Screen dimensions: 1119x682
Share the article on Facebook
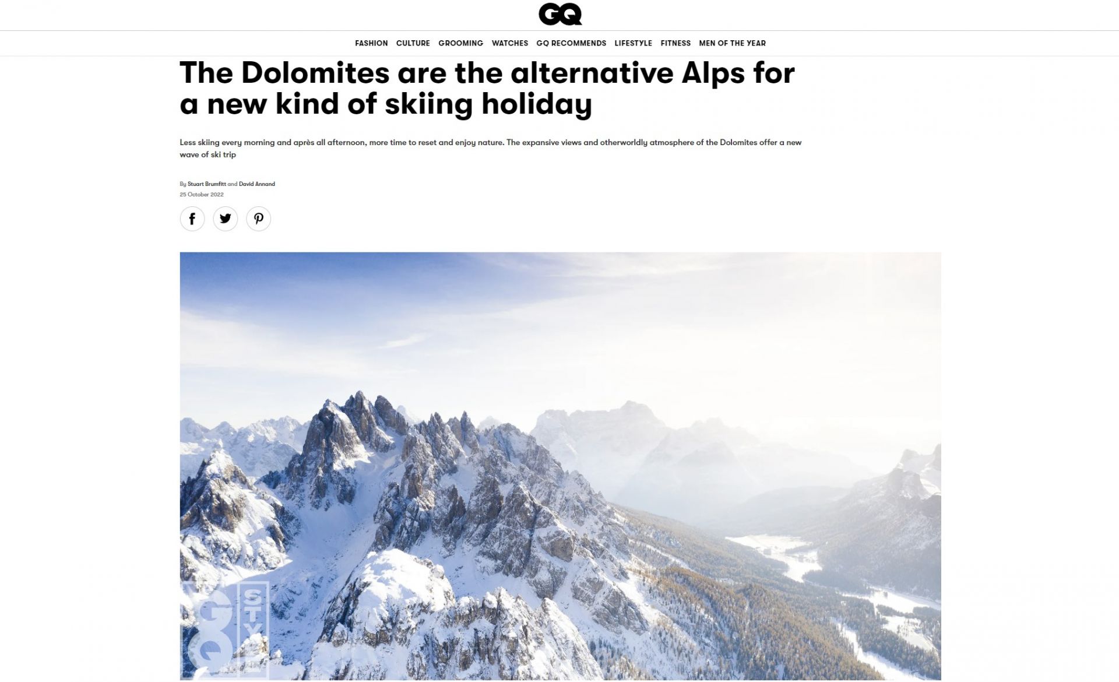tap(192, 219)
